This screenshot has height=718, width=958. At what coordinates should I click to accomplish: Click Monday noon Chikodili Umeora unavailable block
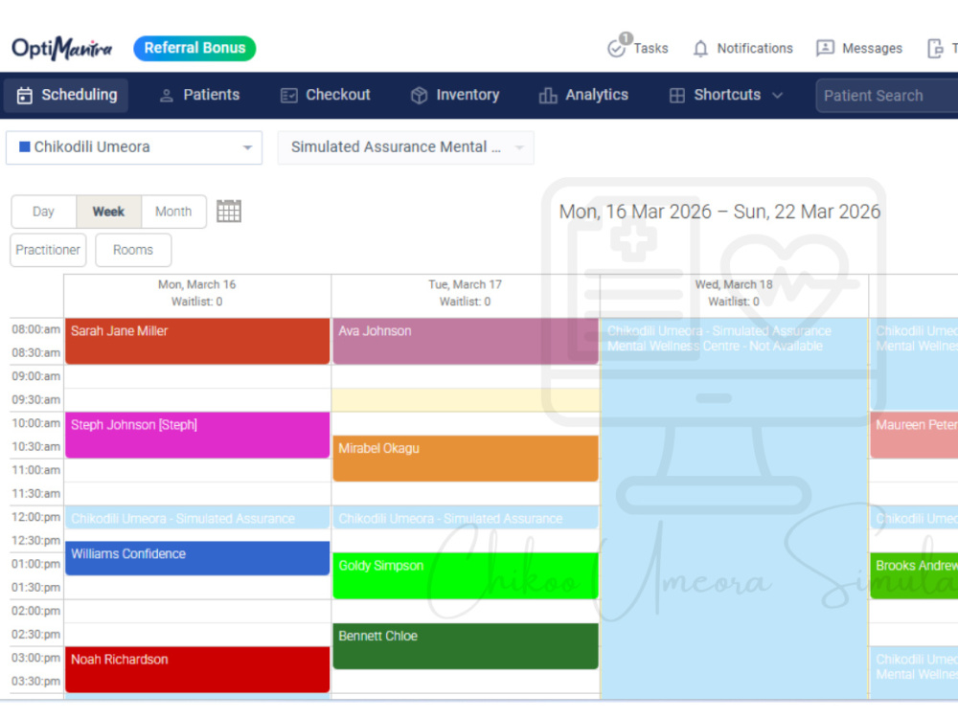coord(197,518)
